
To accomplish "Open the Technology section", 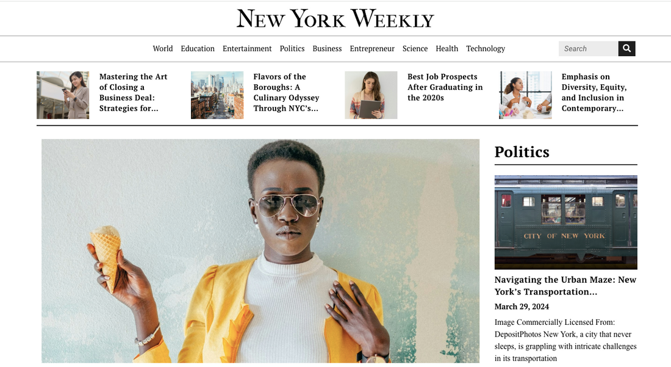I will [486, 49].
